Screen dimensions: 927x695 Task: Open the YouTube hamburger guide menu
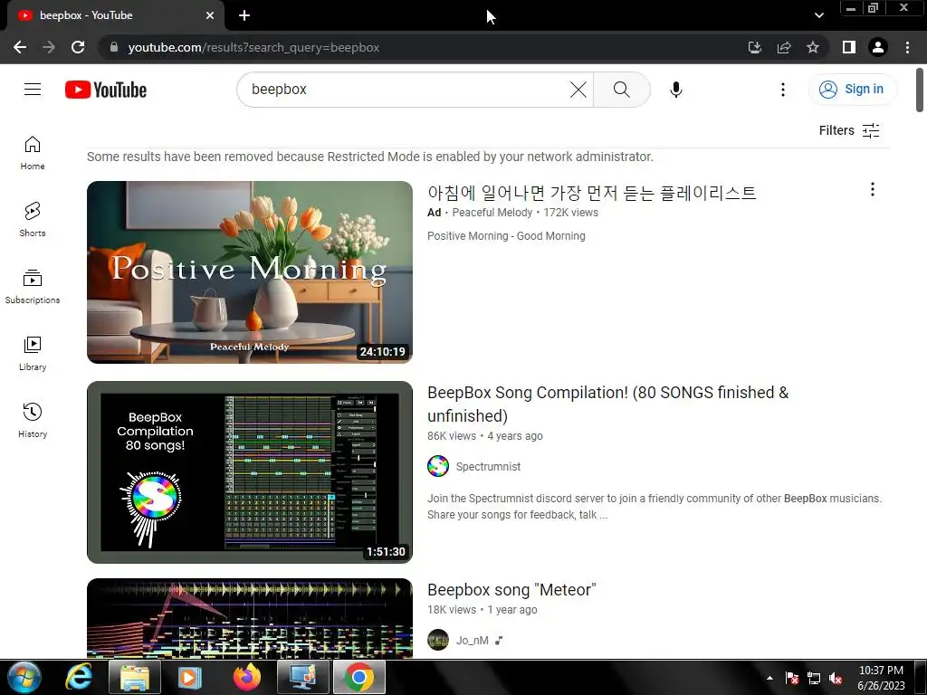click(33, 90)
